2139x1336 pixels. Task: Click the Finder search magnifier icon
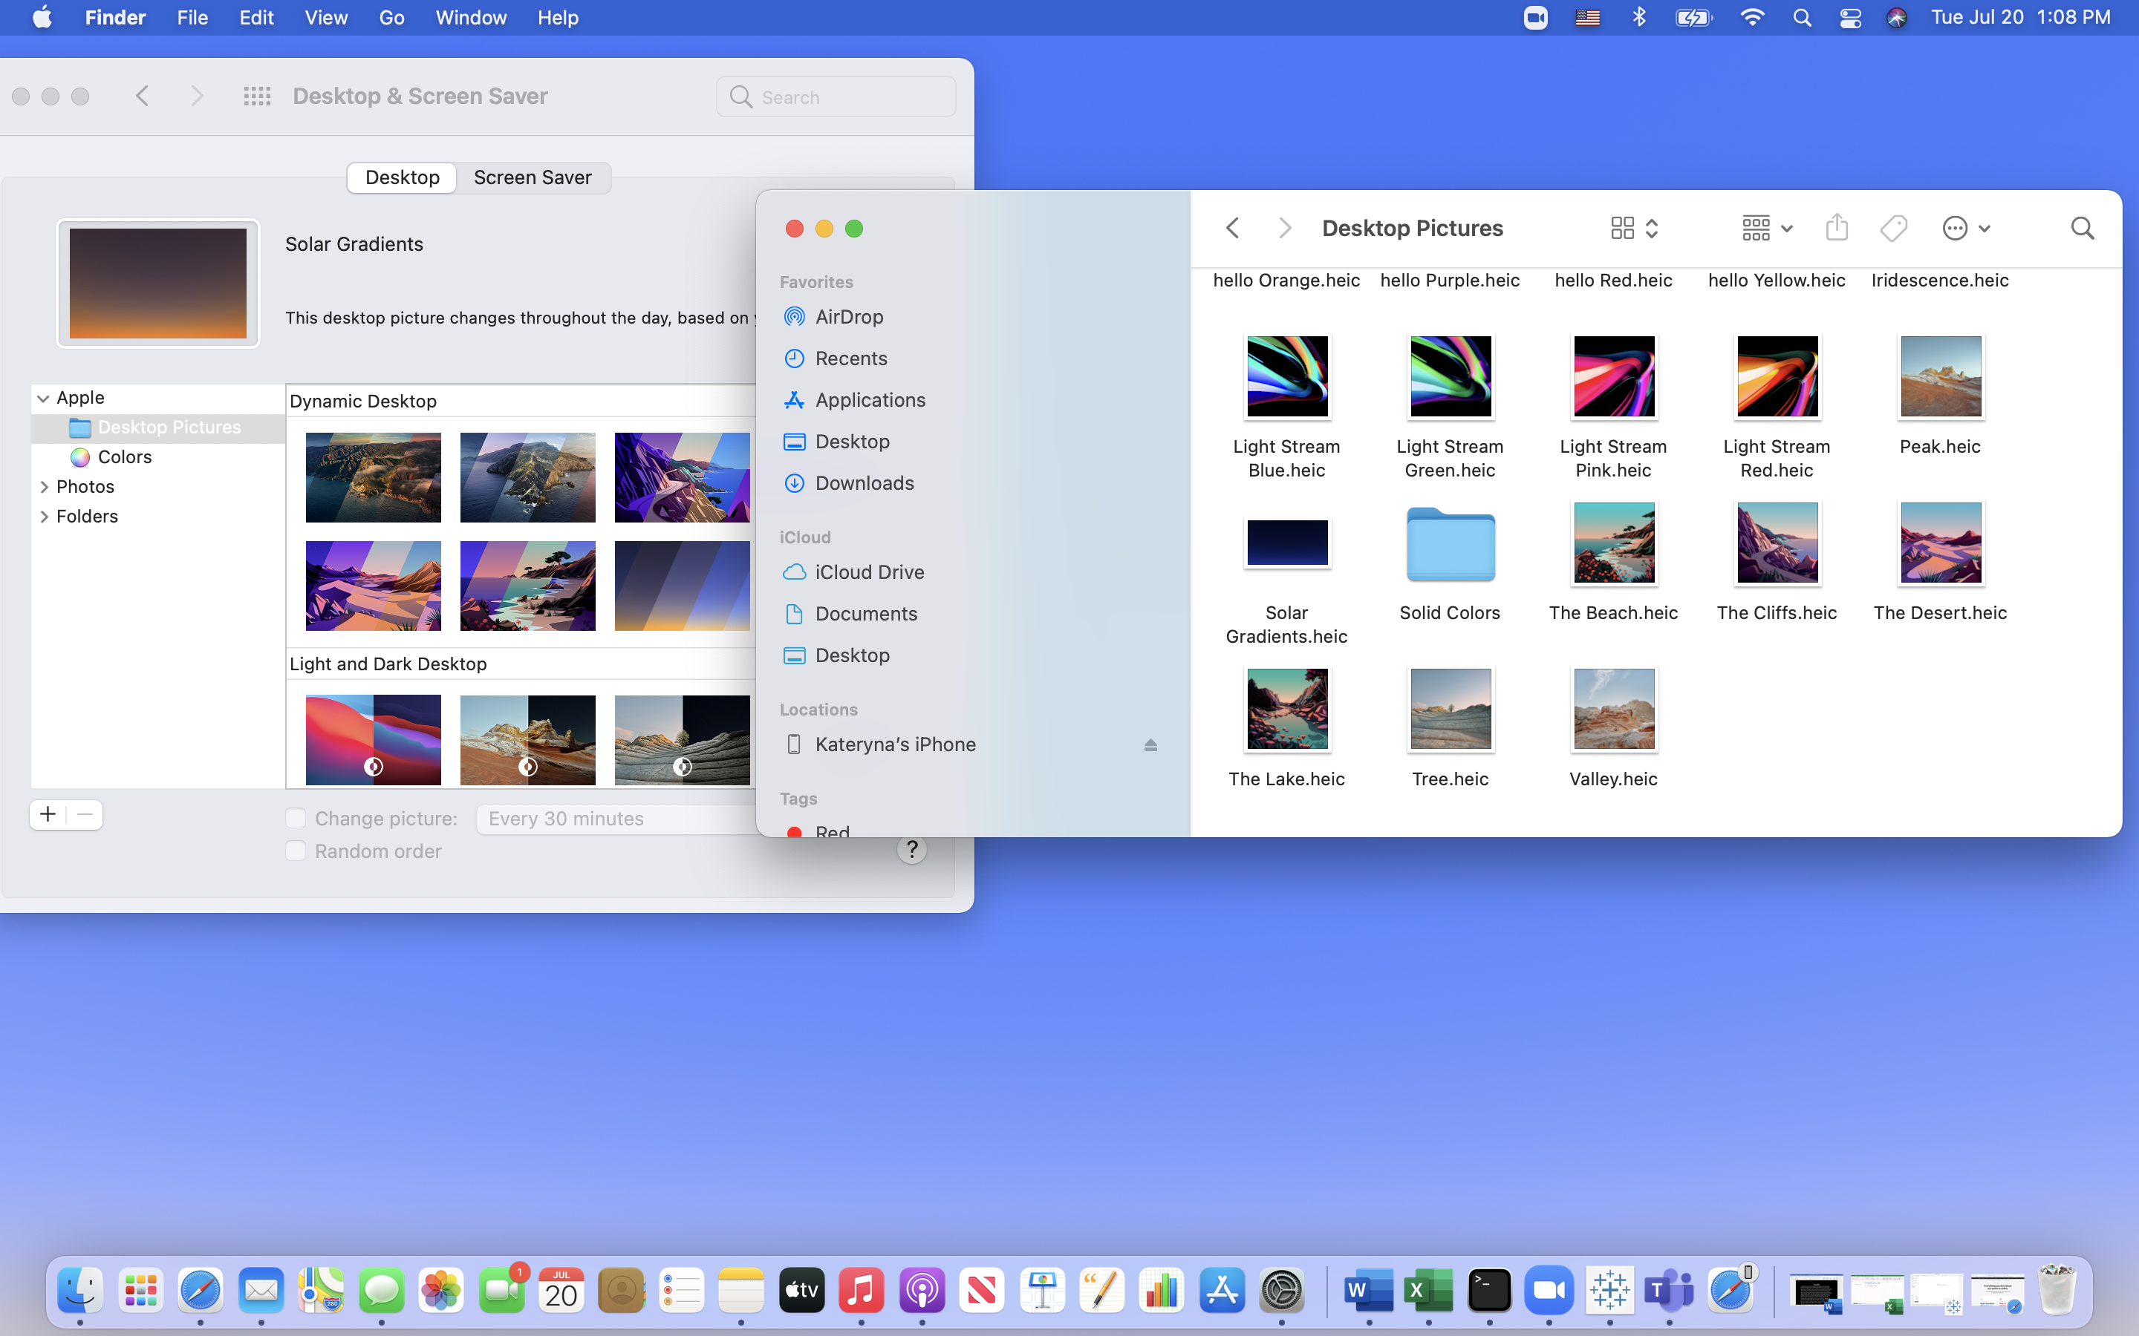2083,228
